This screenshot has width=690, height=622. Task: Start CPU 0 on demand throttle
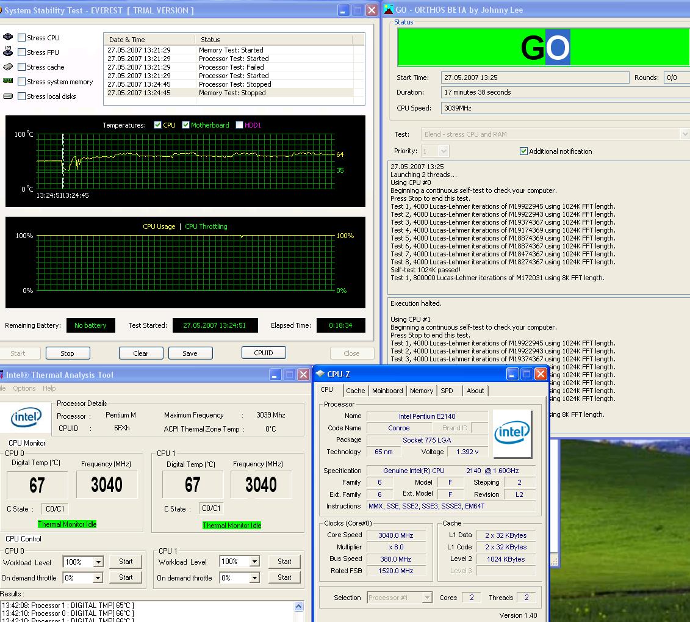126,577
